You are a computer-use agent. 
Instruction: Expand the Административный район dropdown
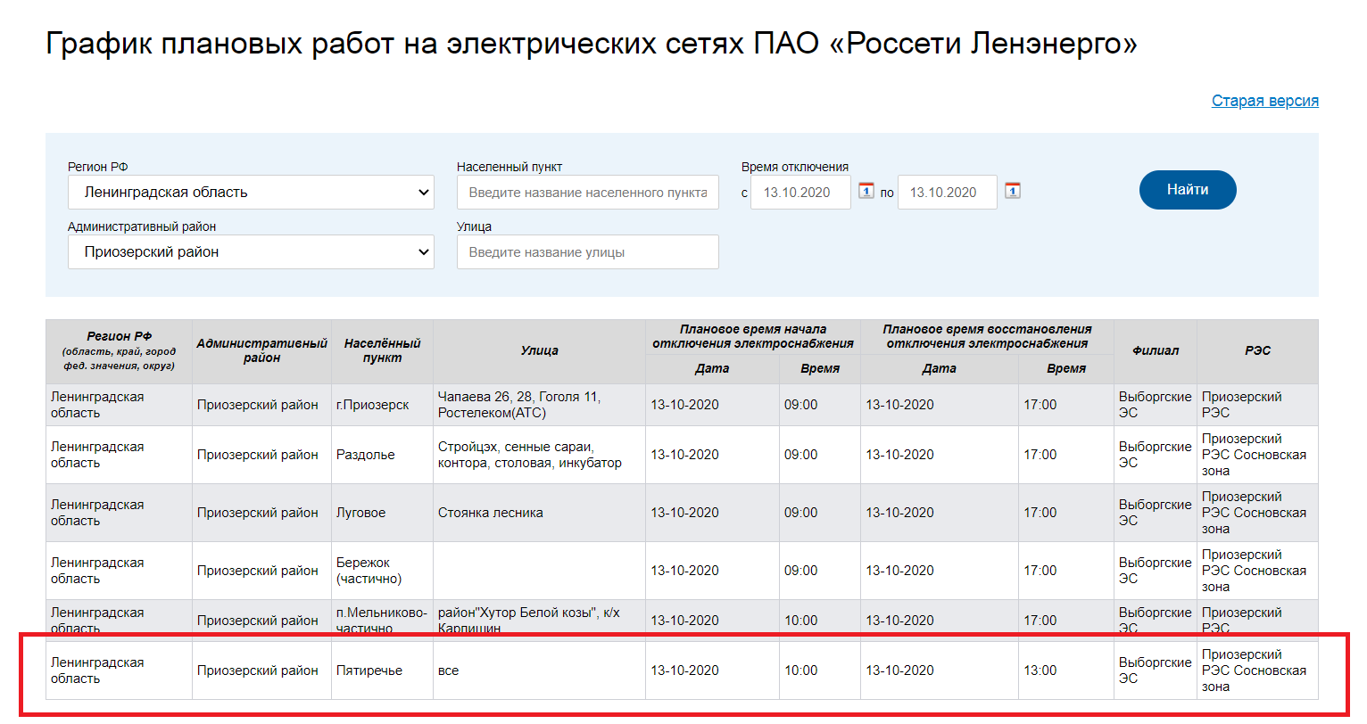251,252
